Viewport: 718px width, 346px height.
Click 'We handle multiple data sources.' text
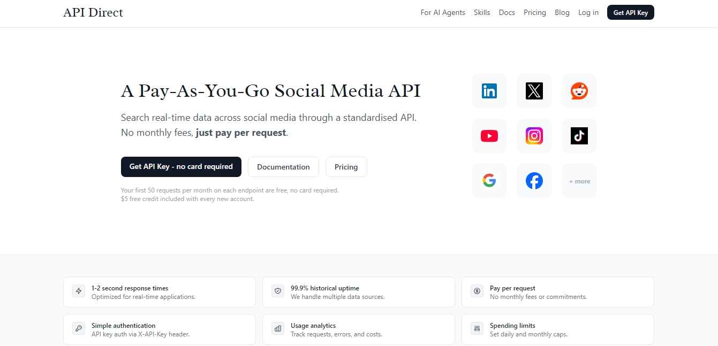tap(338, 297)
